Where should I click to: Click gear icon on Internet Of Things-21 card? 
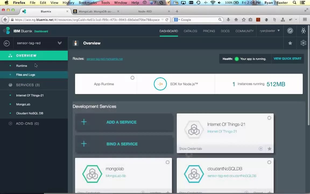269,118
